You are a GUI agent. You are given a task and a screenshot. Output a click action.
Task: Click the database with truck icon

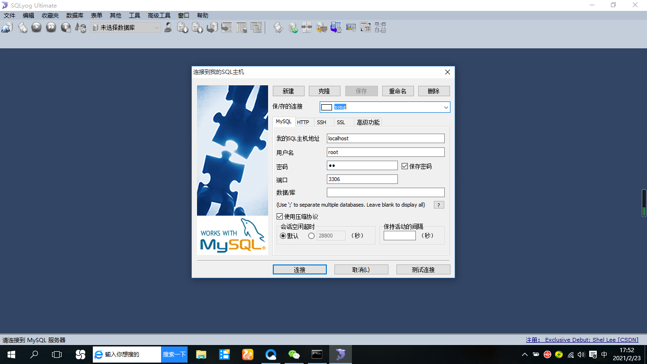tap(322, 27)
